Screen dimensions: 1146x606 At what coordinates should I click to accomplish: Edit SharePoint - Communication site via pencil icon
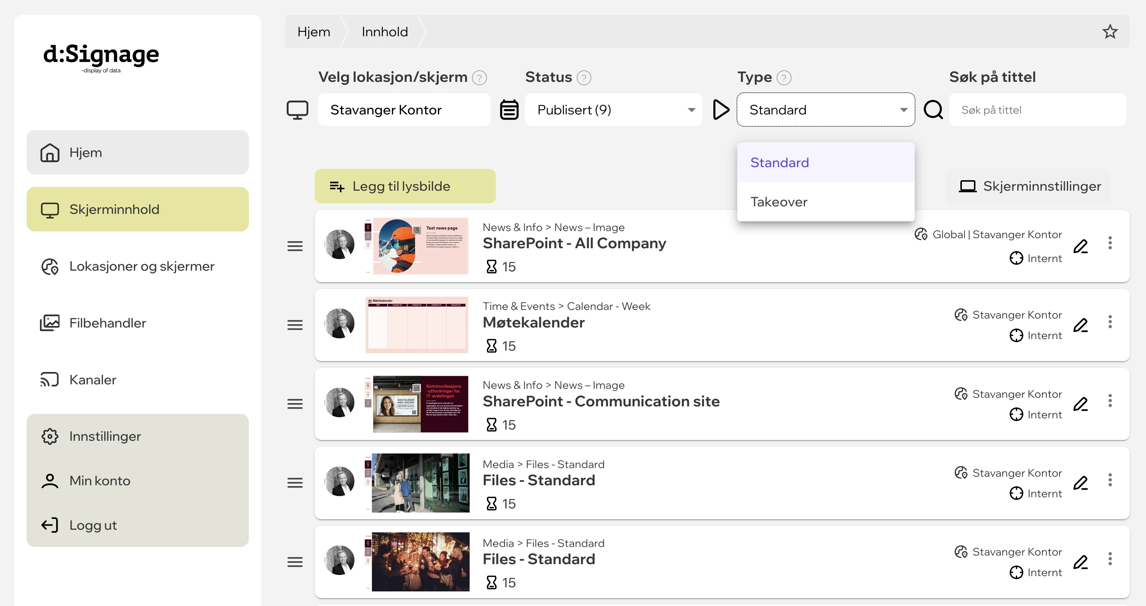(x=1080, y=404)
